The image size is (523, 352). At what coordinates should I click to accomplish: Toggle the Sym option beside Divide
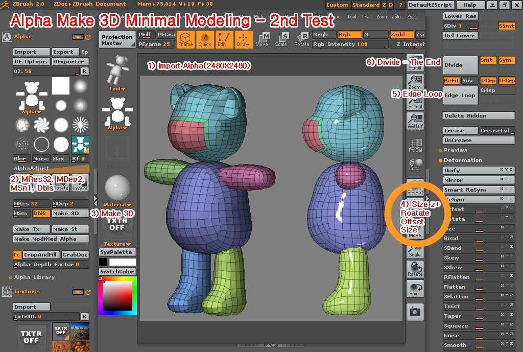click(506, 60)
